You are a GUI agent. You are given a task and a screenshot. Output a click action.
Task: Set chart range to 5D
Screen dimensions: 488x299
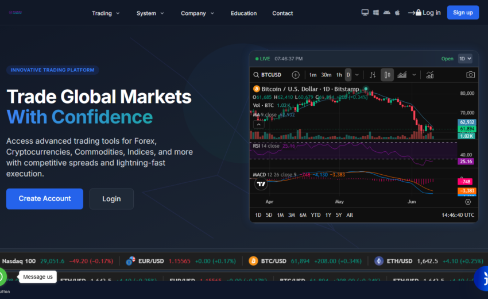[269, 215]
